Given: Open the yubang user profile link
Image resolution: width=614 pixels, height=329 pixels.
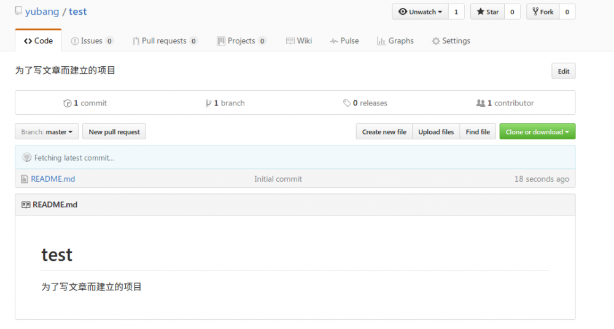Looking at the screenshot, I should click(42, 12).
